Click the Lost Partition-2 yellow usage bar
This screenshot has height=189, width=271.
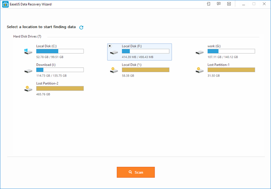point(60,88)
